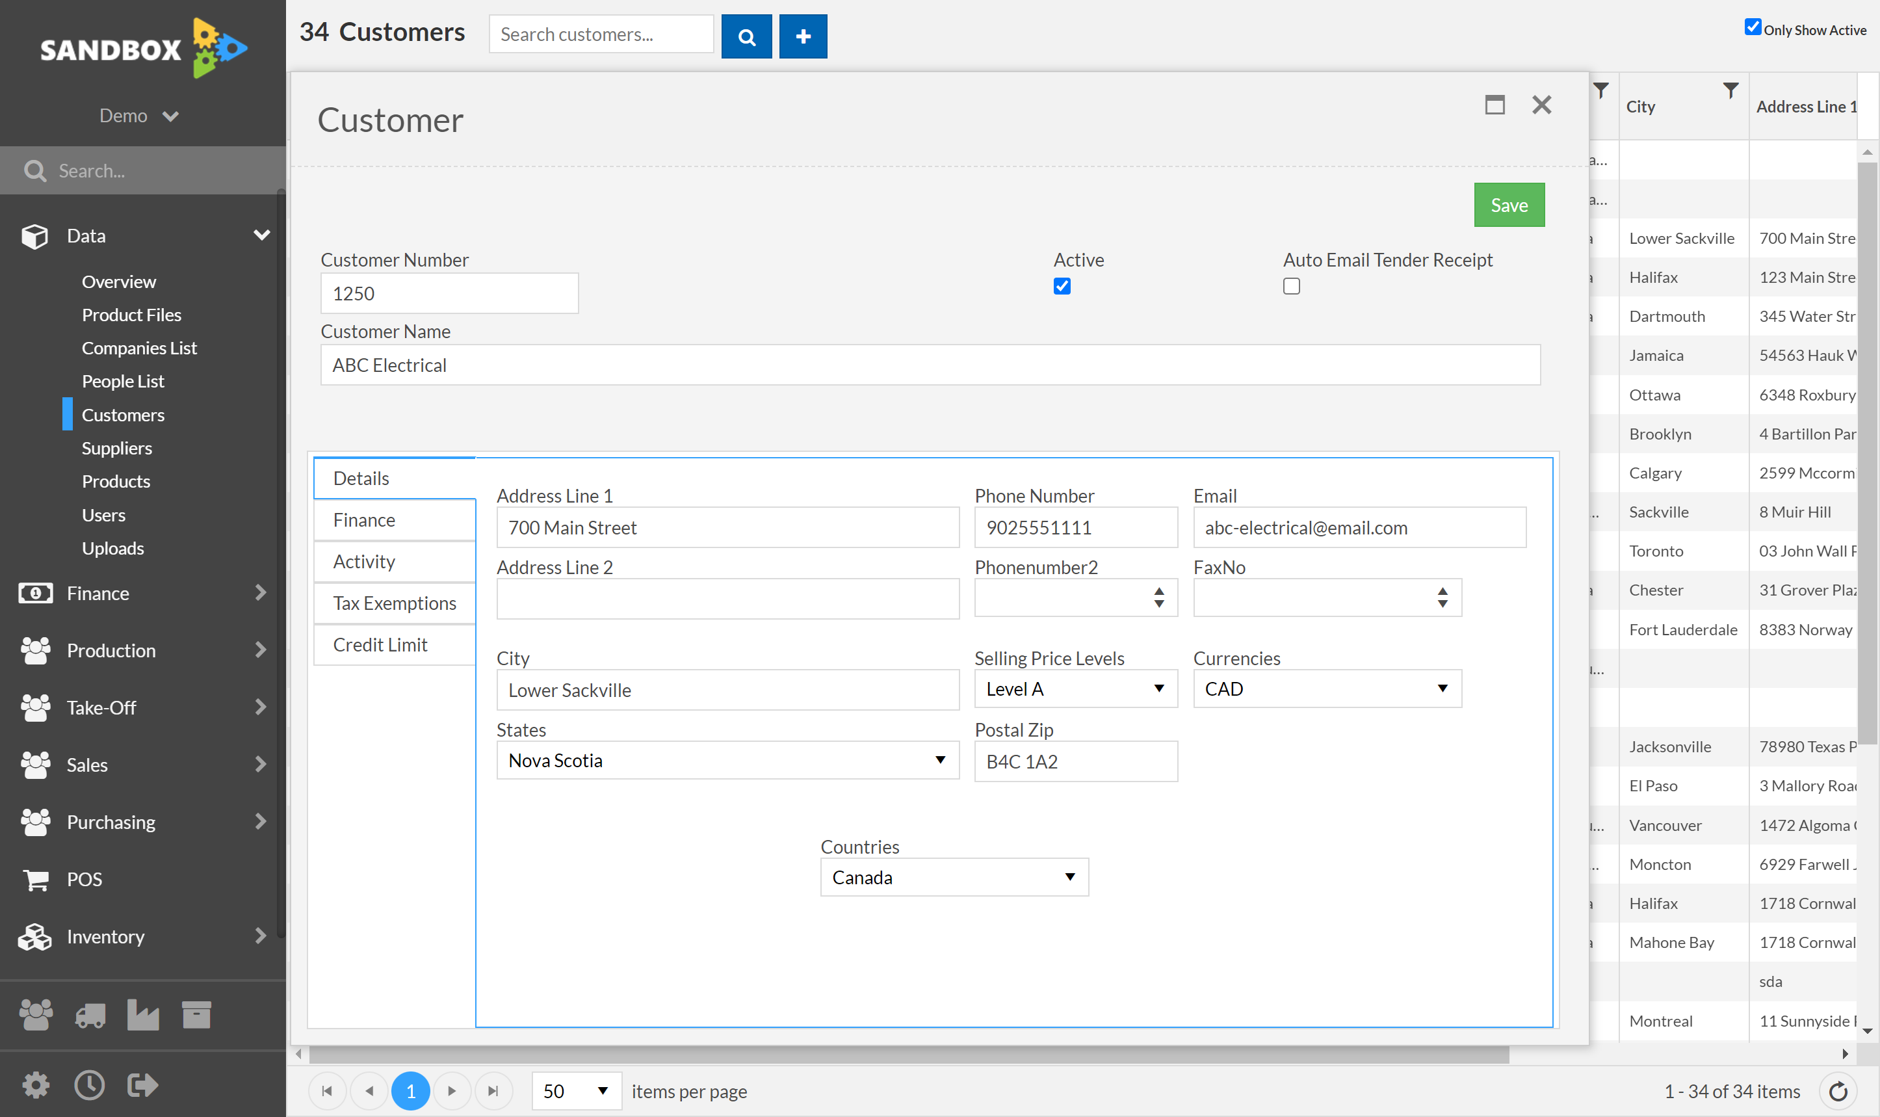The height and width of the screenshot is (1117, 1880).
Task: Open the Overview link
Action: (119, 282)
